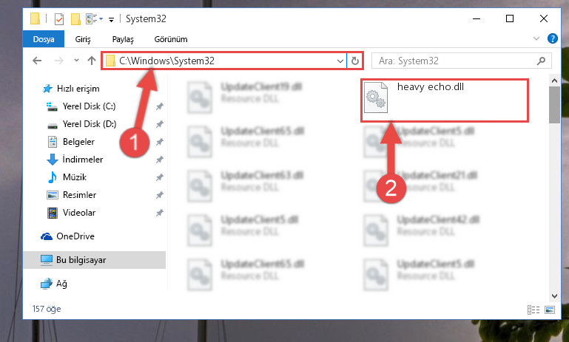
Task: Toggle pin next to İndirmeler
Action: pyautogui.click(x=159, y=160)
